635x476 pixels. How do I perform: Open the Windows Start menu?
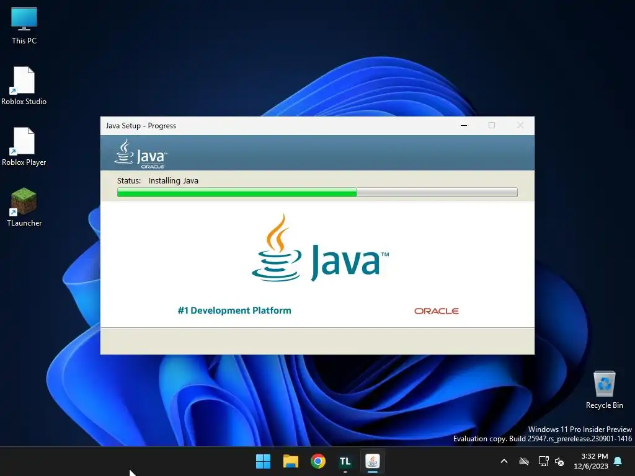[263, 461]
